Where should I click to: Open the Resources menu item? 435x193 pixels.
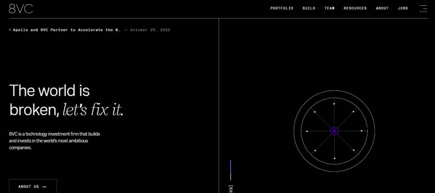click(355, 8)
